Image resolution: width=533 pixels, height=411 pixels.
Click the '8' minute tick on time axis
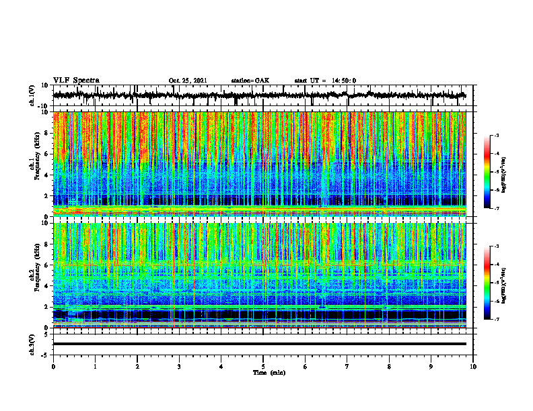(389, 367)
